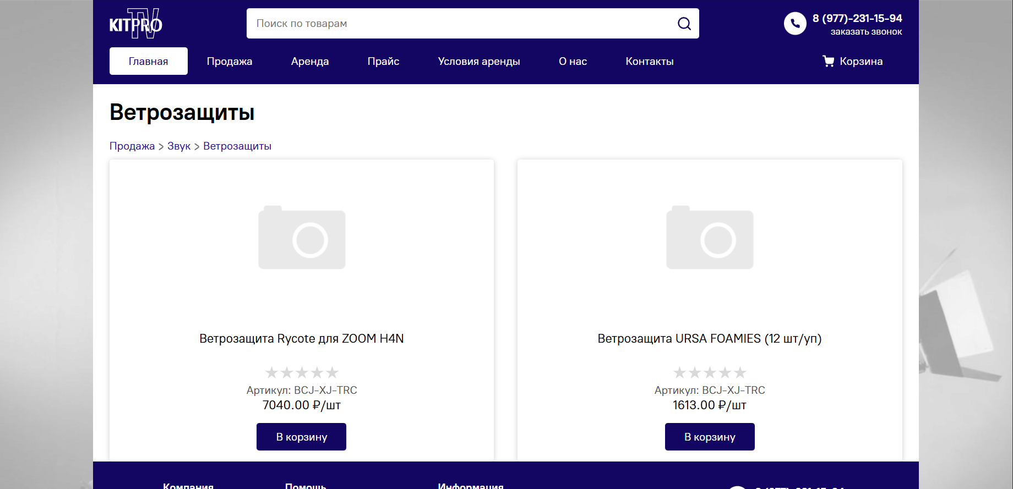The width and height of the screenshot is (1013, 489).
Task: Focus the product search field
Action: click(x=460, y=24)
